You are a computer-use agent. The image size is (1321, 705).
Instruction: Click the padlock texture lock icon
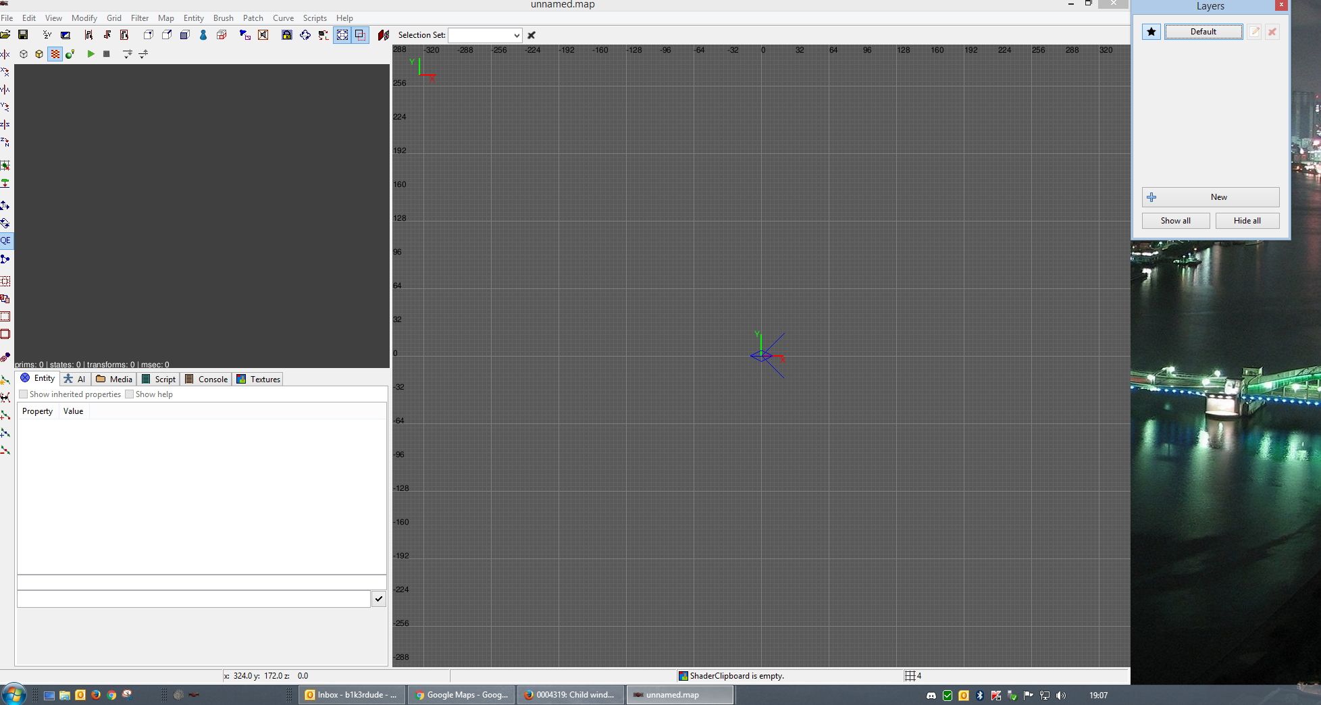[x=287, y=35]
